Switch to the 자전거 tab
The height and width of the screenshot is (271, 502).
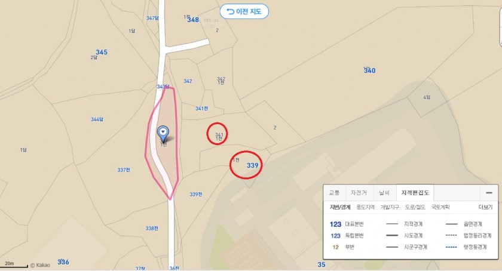click(359, 193)
